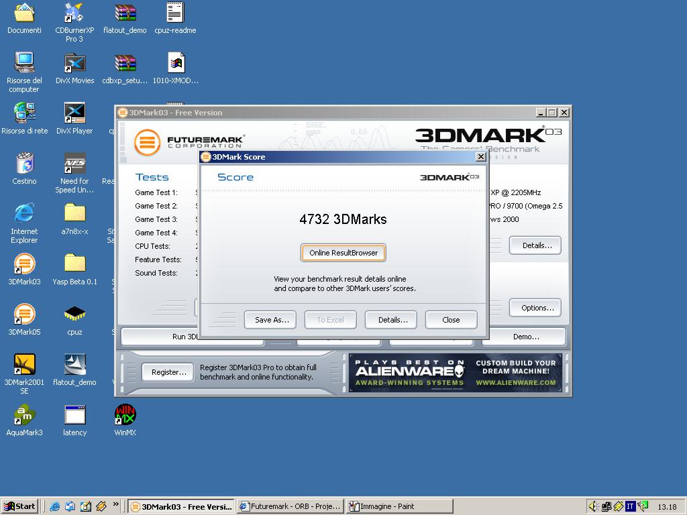This screenshot has width=687, height=515.
Task: Click the Outlook Express Quick Launch icon
Action: point(70,506)
